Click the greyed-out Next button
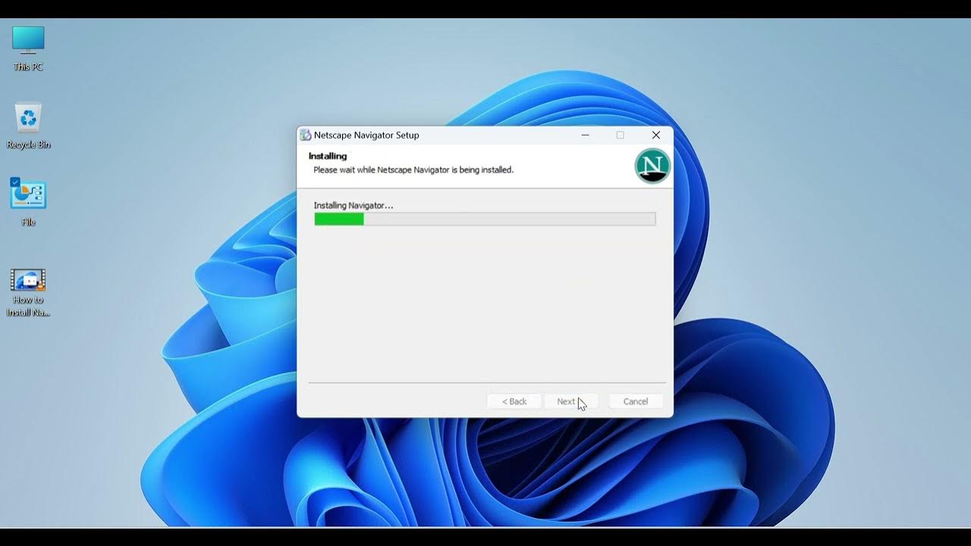This screenshot has height=546, width=971. coord(571,401)
